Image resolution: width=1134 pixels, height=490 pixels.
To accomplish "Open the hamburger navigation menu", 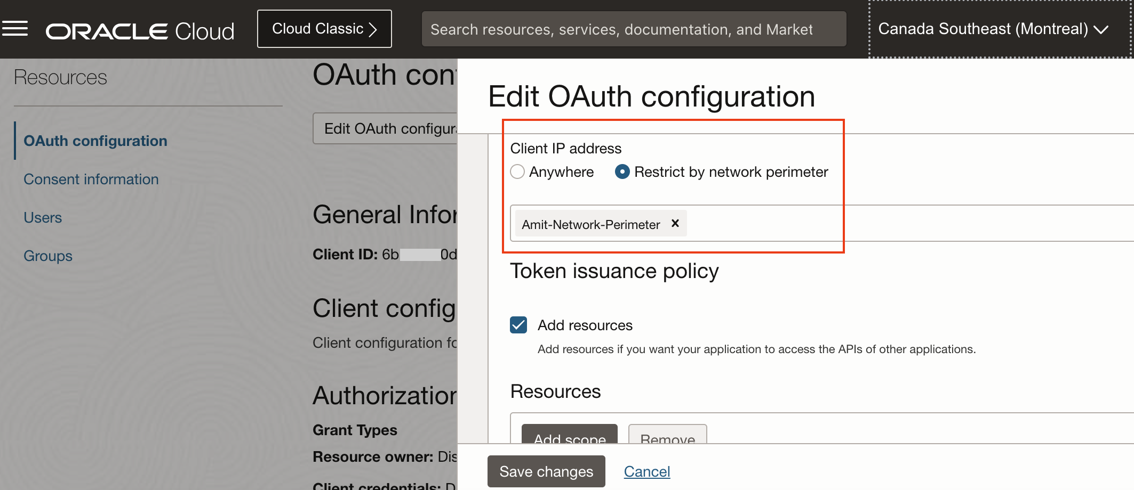I will click(15, 29).
